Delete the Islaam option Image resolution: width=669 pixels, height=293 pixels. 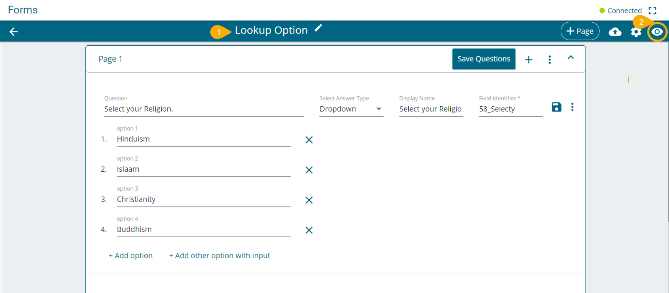pos(309,170)
